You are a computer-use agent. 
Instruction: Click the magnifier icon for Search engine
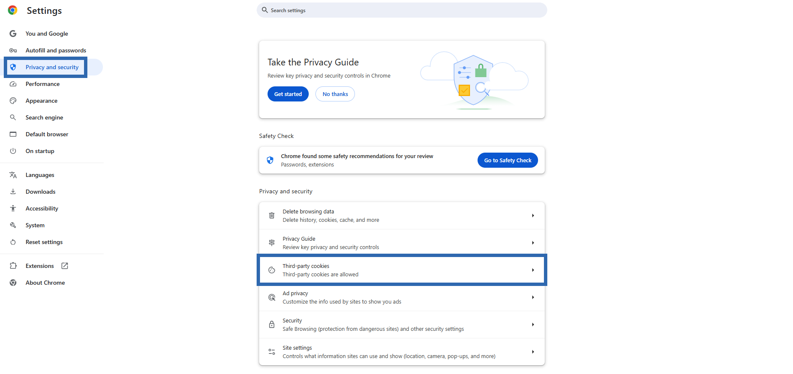point(13,117)
